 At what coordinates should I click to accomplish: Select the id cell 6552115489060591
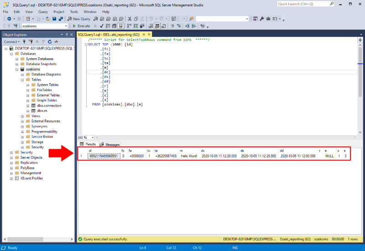[104, 156]
